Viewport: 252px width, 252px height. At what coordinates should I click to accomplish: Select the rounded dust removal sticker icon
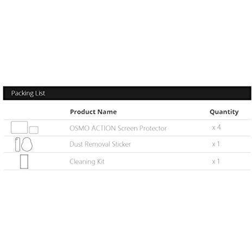27,144
